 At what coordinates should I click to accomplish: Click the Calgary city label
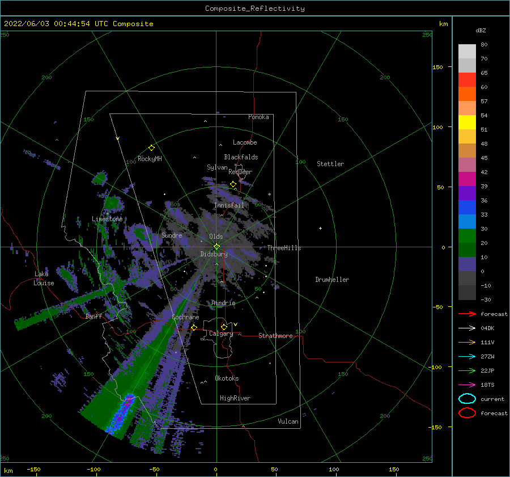click(221, 334)
